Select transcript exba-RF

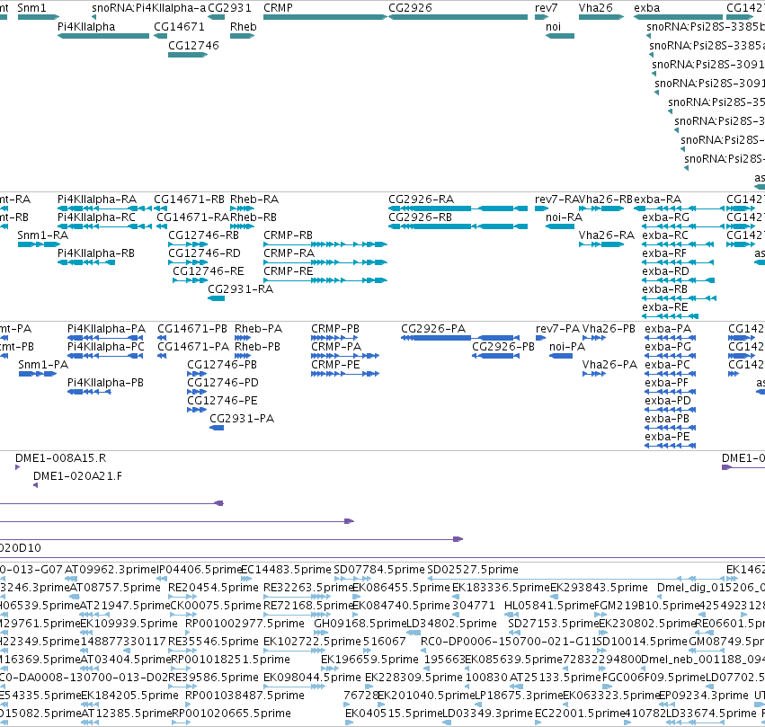[x=664, y=253]
